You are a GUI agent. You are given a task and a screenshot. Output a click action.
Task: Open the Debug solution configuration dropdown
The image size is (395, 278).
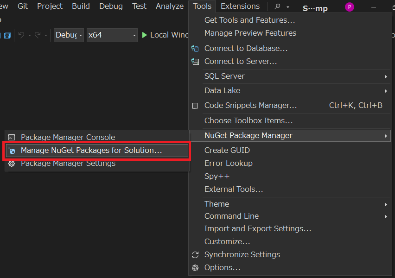68,34
